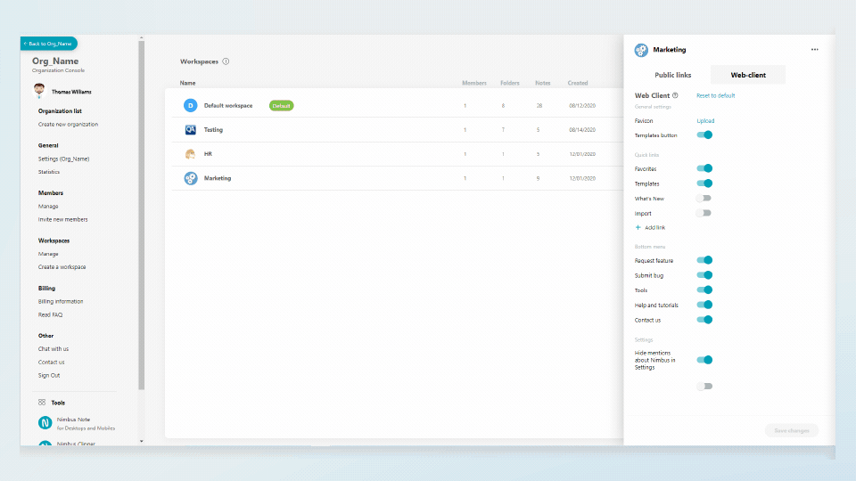The height and width of the screenshot is (481, 856).
Task: Toggle the Contact us switch
Action: (704, 320)
